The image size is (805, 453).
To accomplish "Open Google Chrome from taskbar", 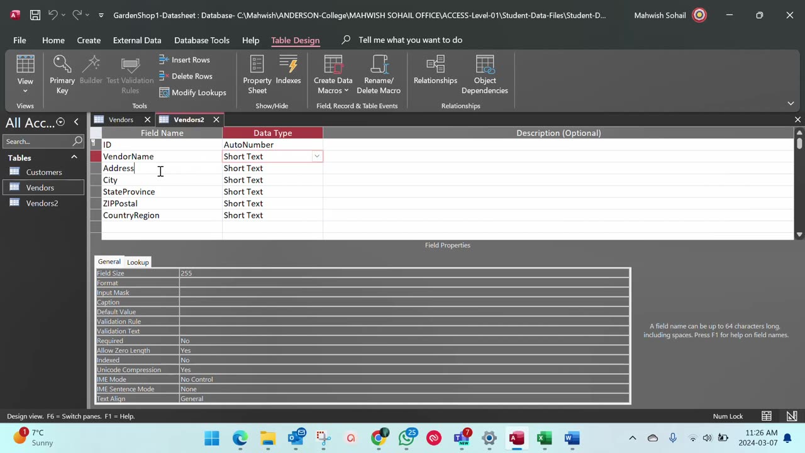I will [x=379, y=438].
